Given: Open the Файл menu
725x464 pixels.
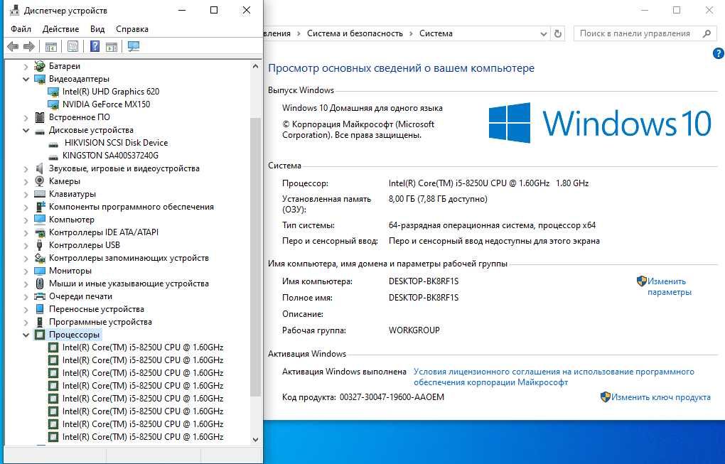Looking at the screenshot, I should pos(21,29).
